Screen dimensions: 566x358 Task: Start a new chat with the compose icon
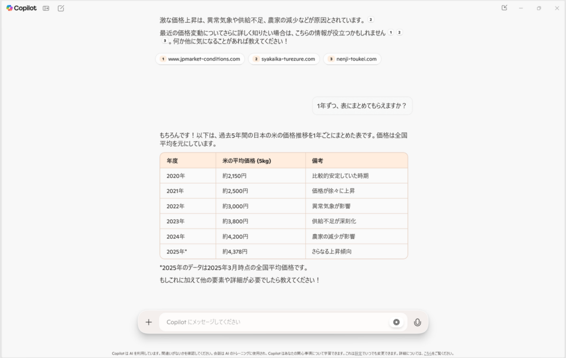(x=61, y=8)
